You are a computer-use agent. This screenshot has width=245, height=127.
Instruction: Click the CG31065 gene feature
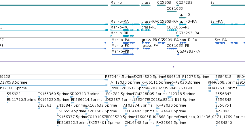point(172,11)
